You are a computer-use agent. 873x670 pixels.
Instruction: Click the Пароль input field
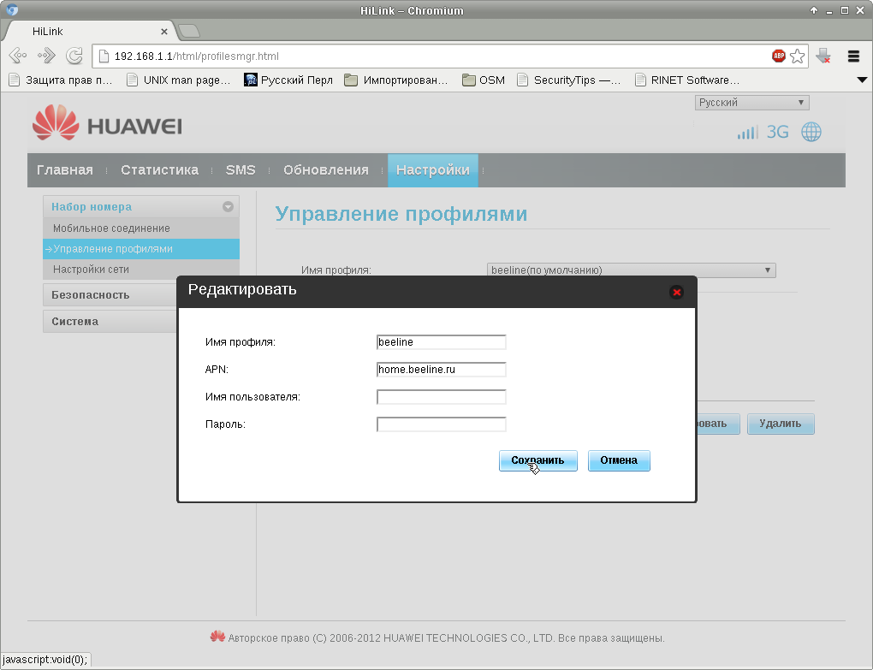pyautogui.click(x=441, y=424)
